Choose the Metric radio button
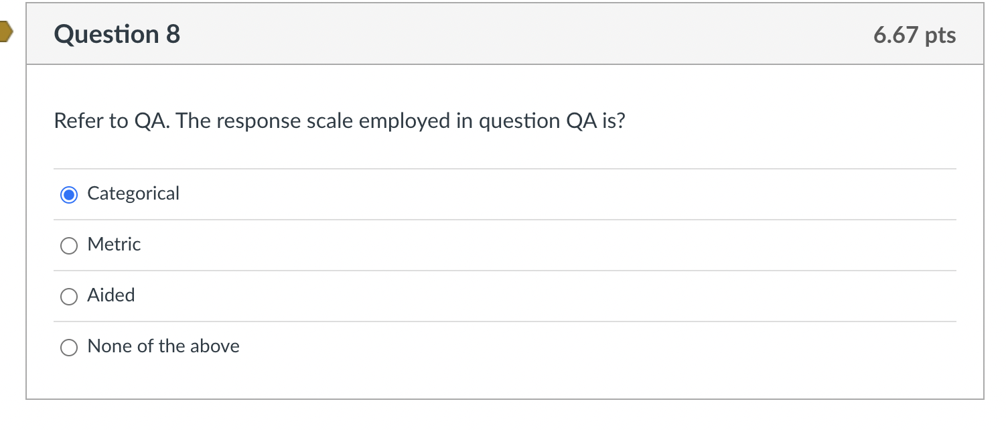This screenshot has width=1006, height=430. (x=68, y=246)
